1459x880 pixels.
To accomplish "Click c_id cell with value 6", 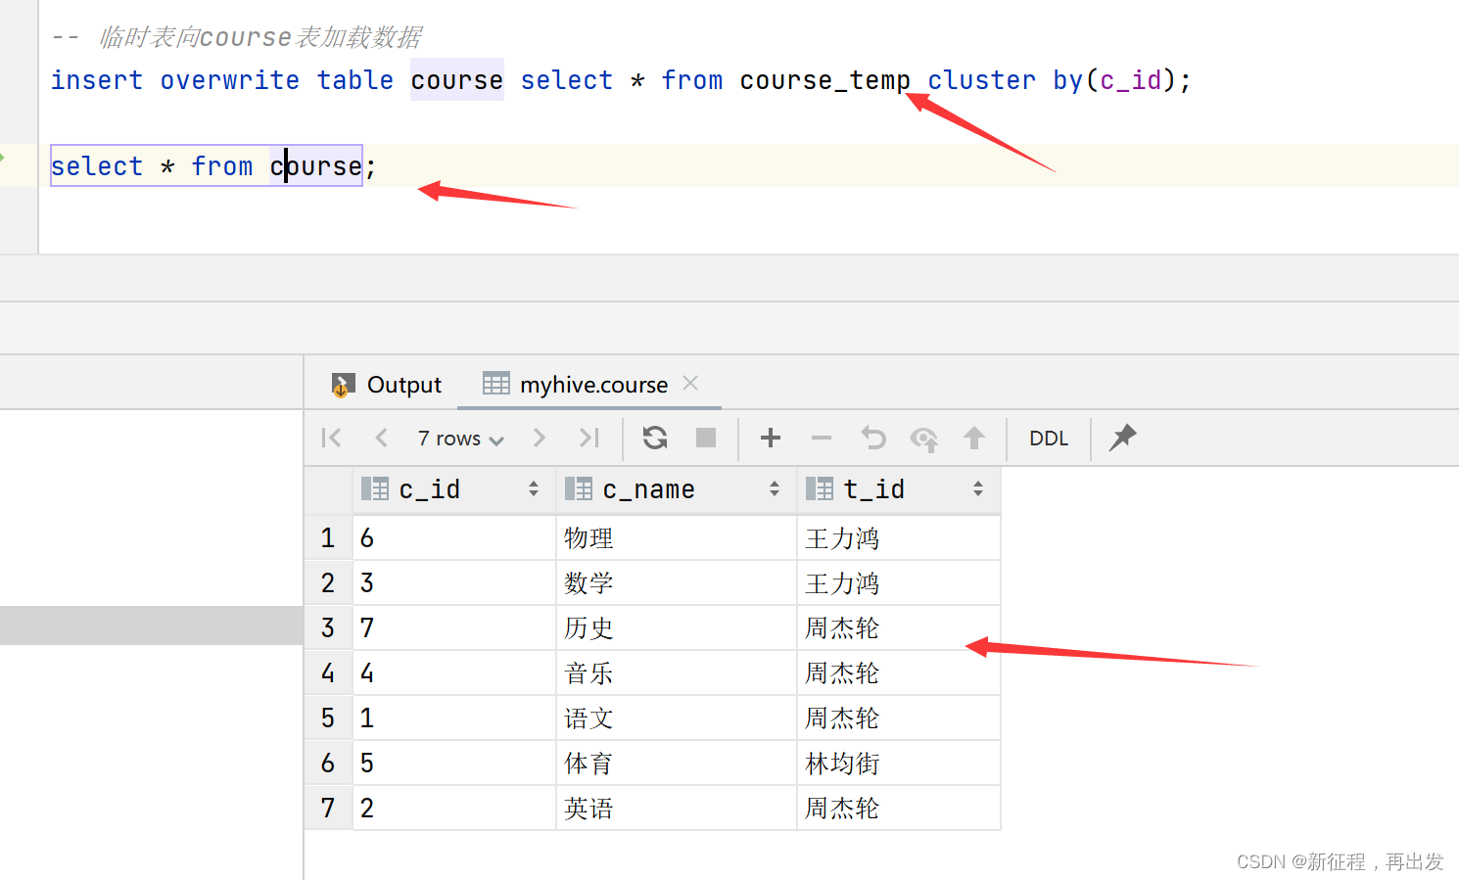I will [454, 538].
